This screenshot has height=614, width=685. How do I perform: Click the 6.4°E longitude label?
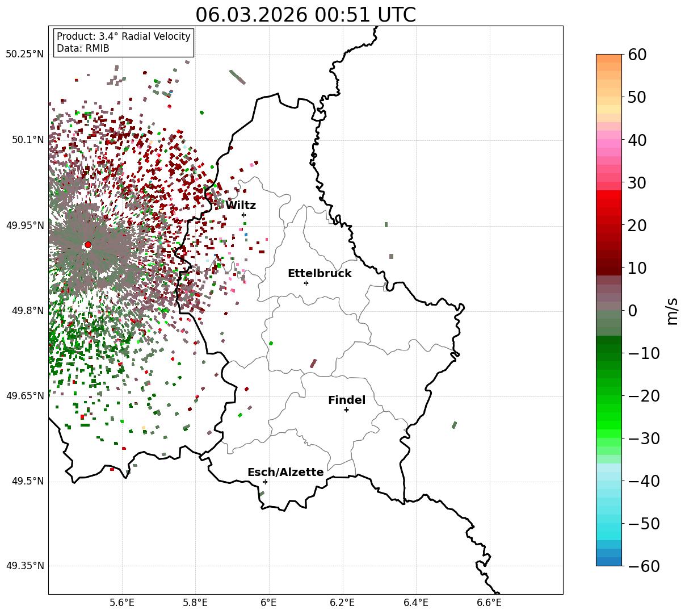(416, 603)
